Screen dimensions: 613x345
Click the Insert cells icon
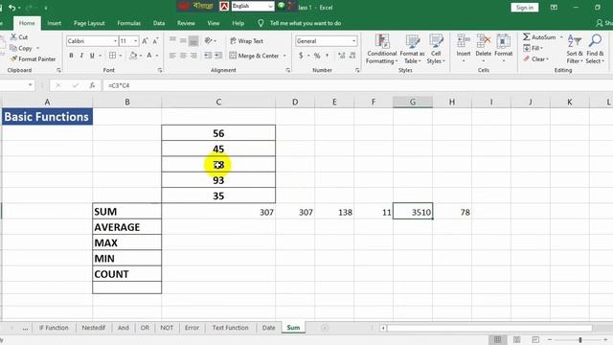(464, 41)
